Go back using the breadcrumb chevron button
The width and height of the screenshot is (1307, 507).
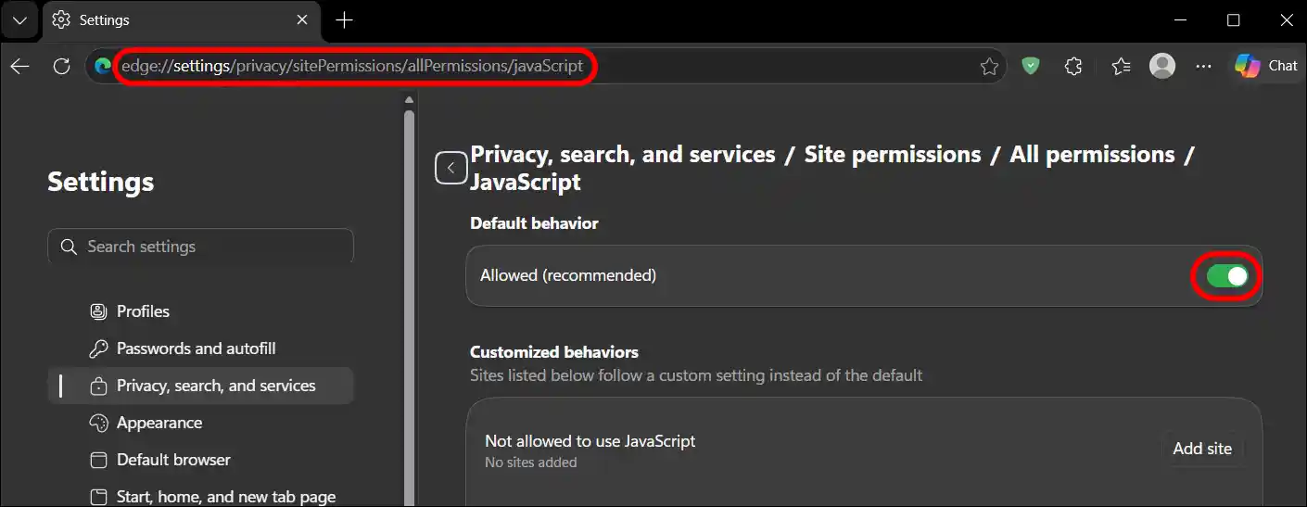[x=450, y=168]
